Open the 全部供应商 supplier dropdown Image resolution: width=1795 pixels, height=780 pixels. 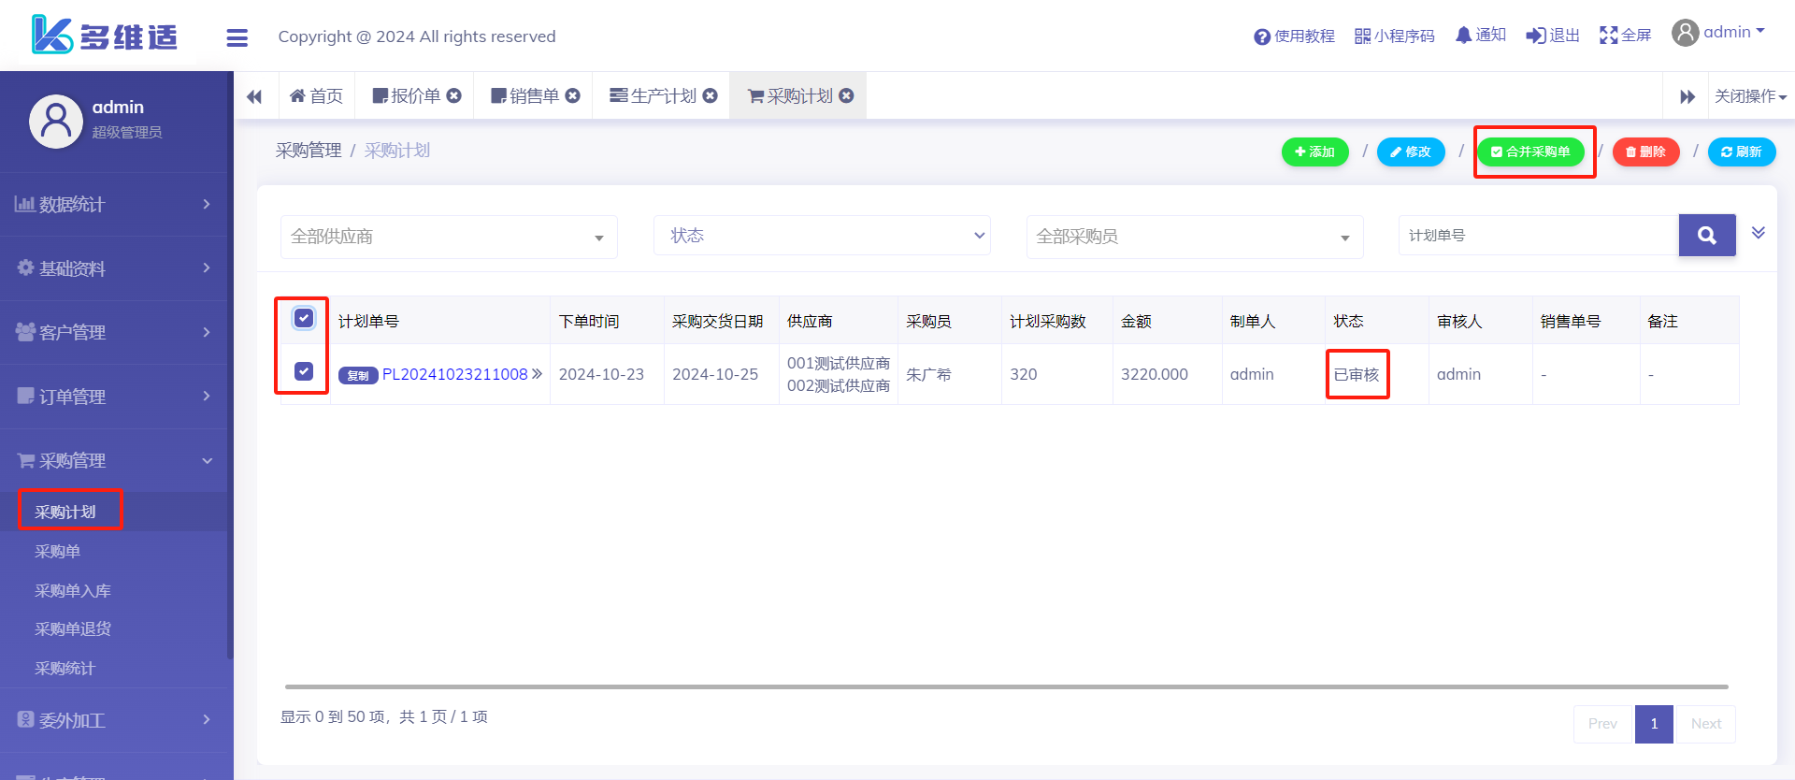pos(449,237)
